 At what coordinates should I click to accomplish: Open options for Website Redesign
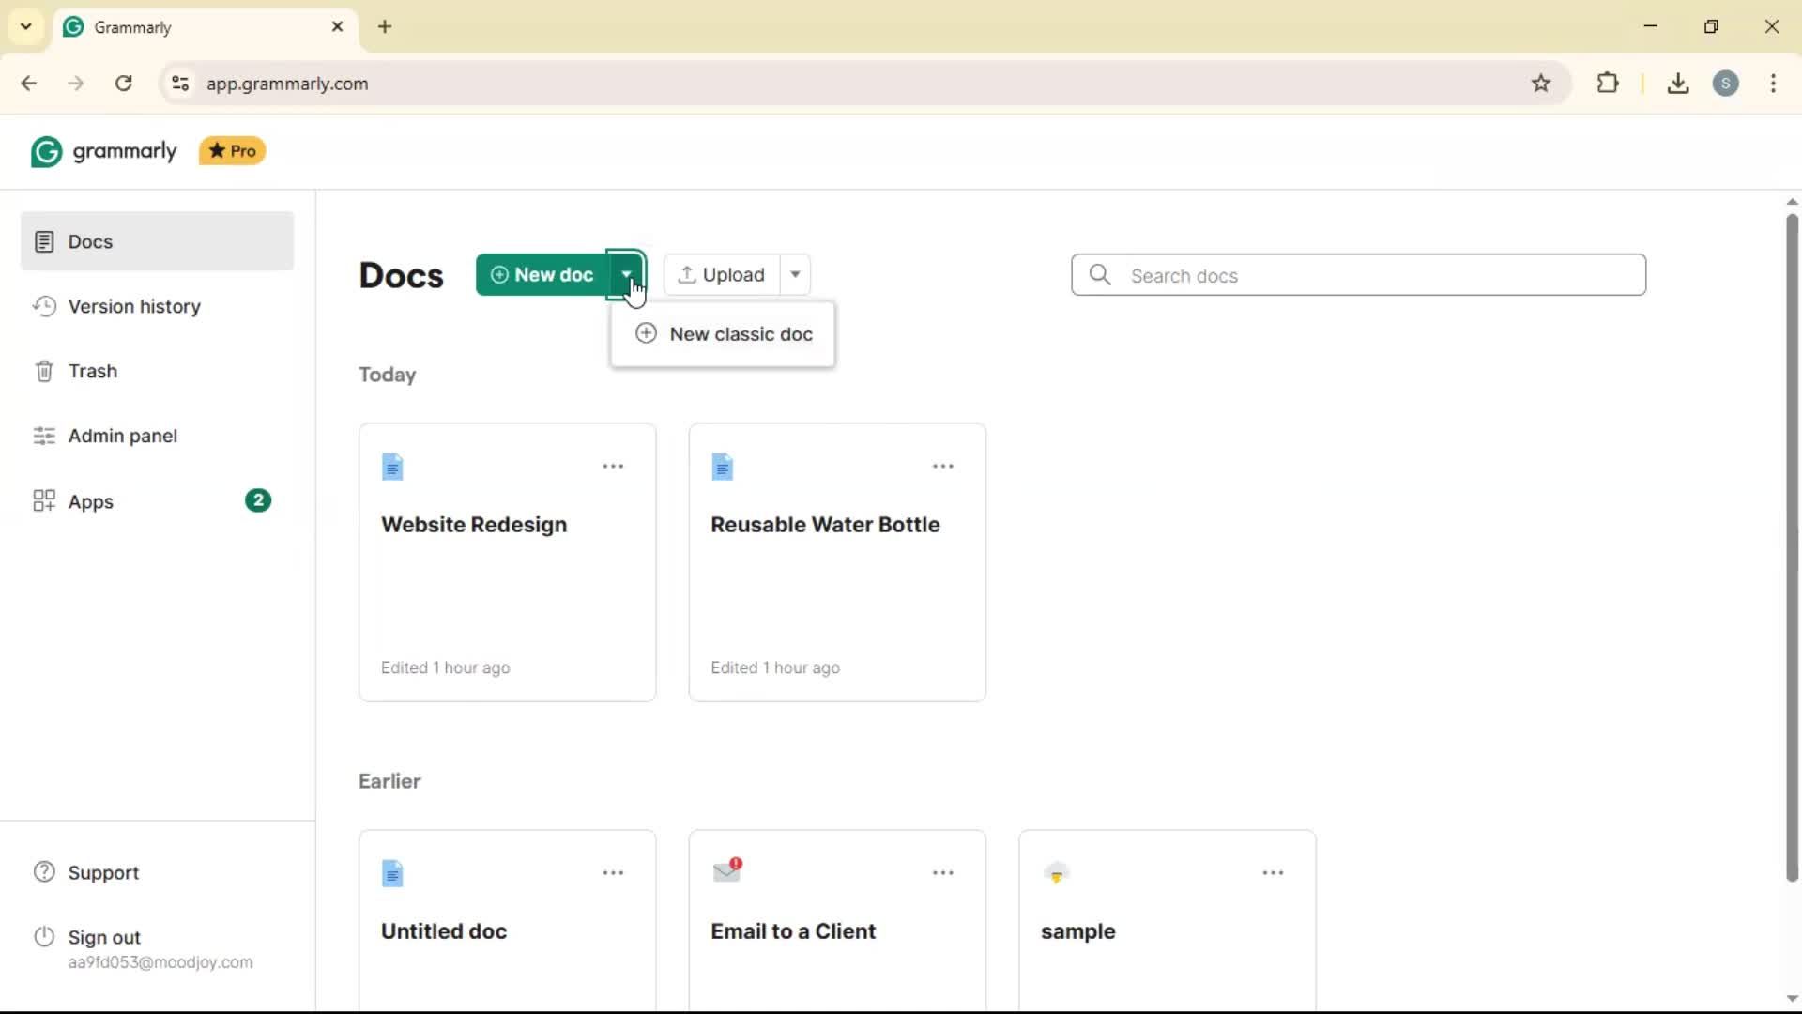click(614, 467)
